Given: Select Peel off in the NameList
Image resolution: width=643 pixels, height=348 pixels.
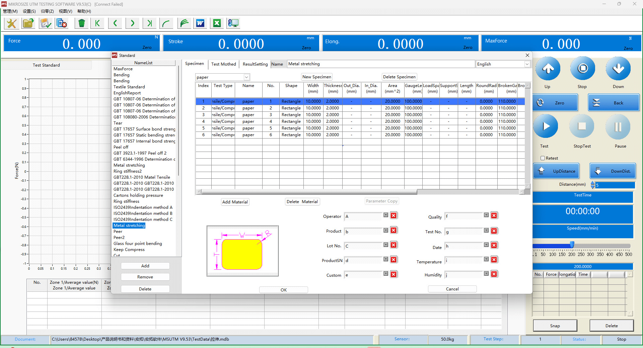Looking at the screenshot, I should 121,147.
